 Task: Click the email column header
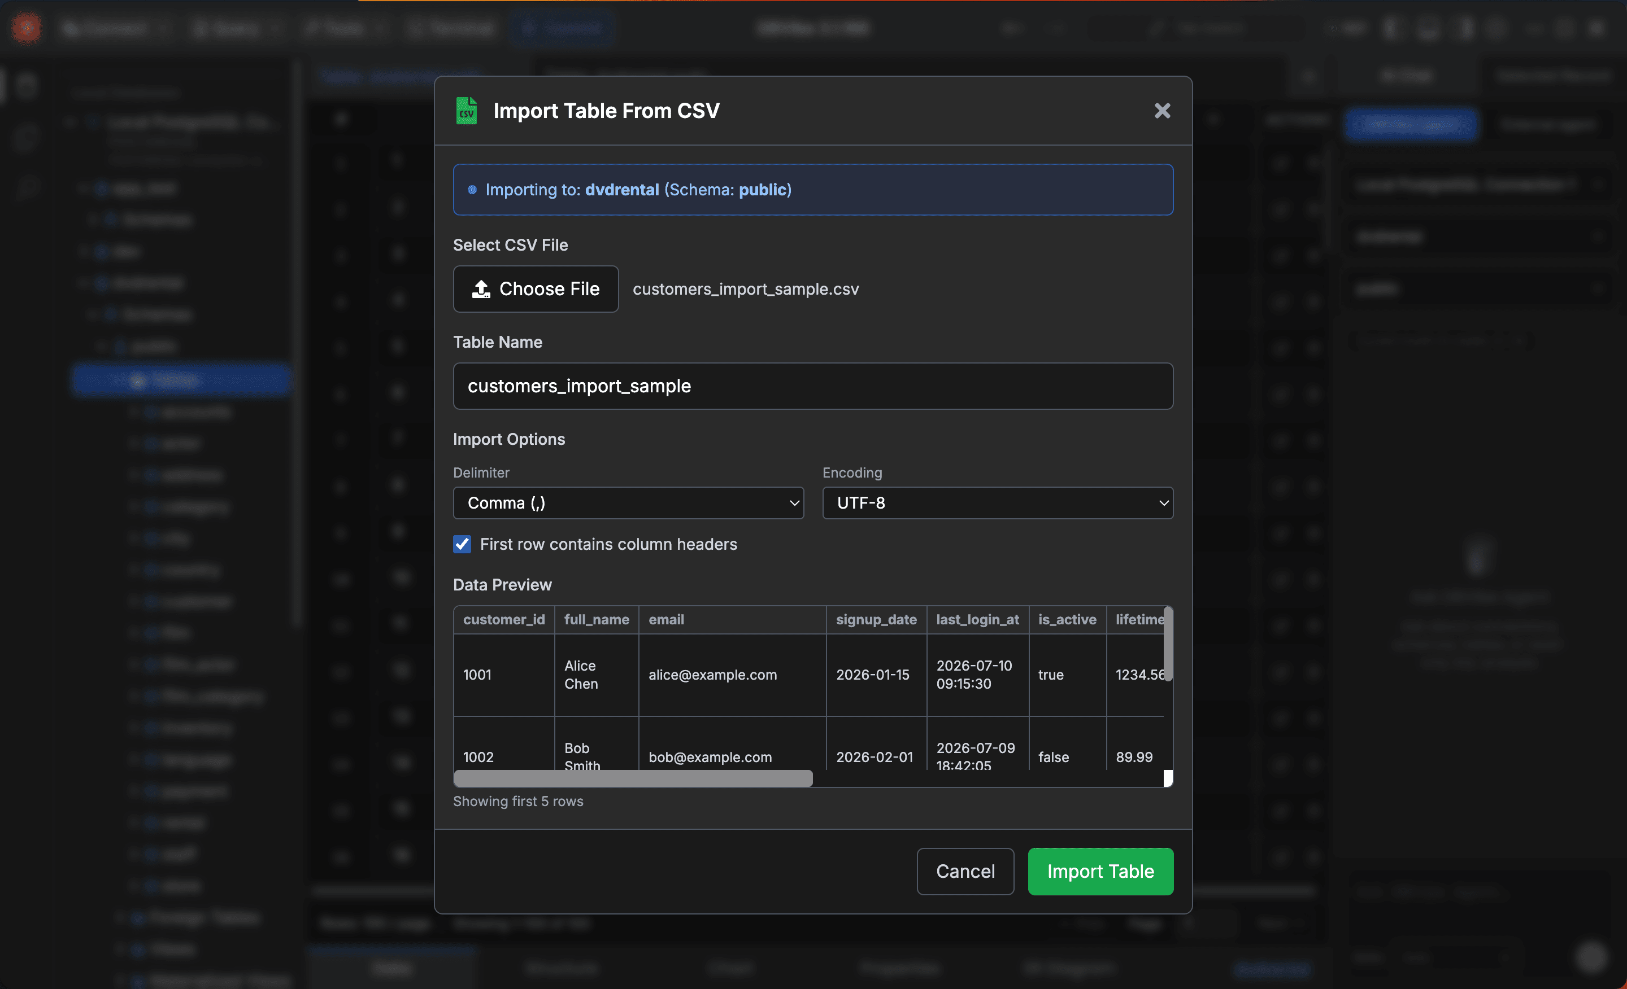coord(732,619)
